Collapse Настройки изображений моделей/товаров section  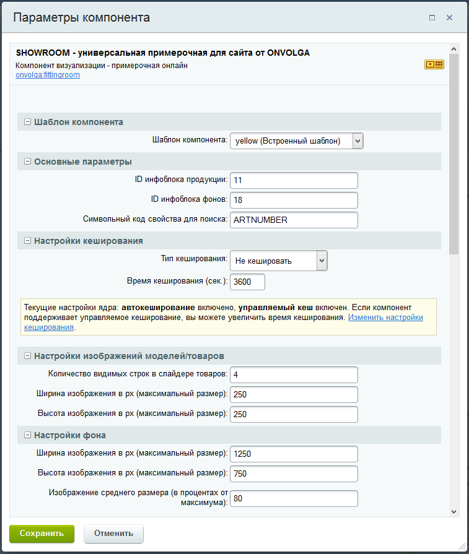coord(27,356)
